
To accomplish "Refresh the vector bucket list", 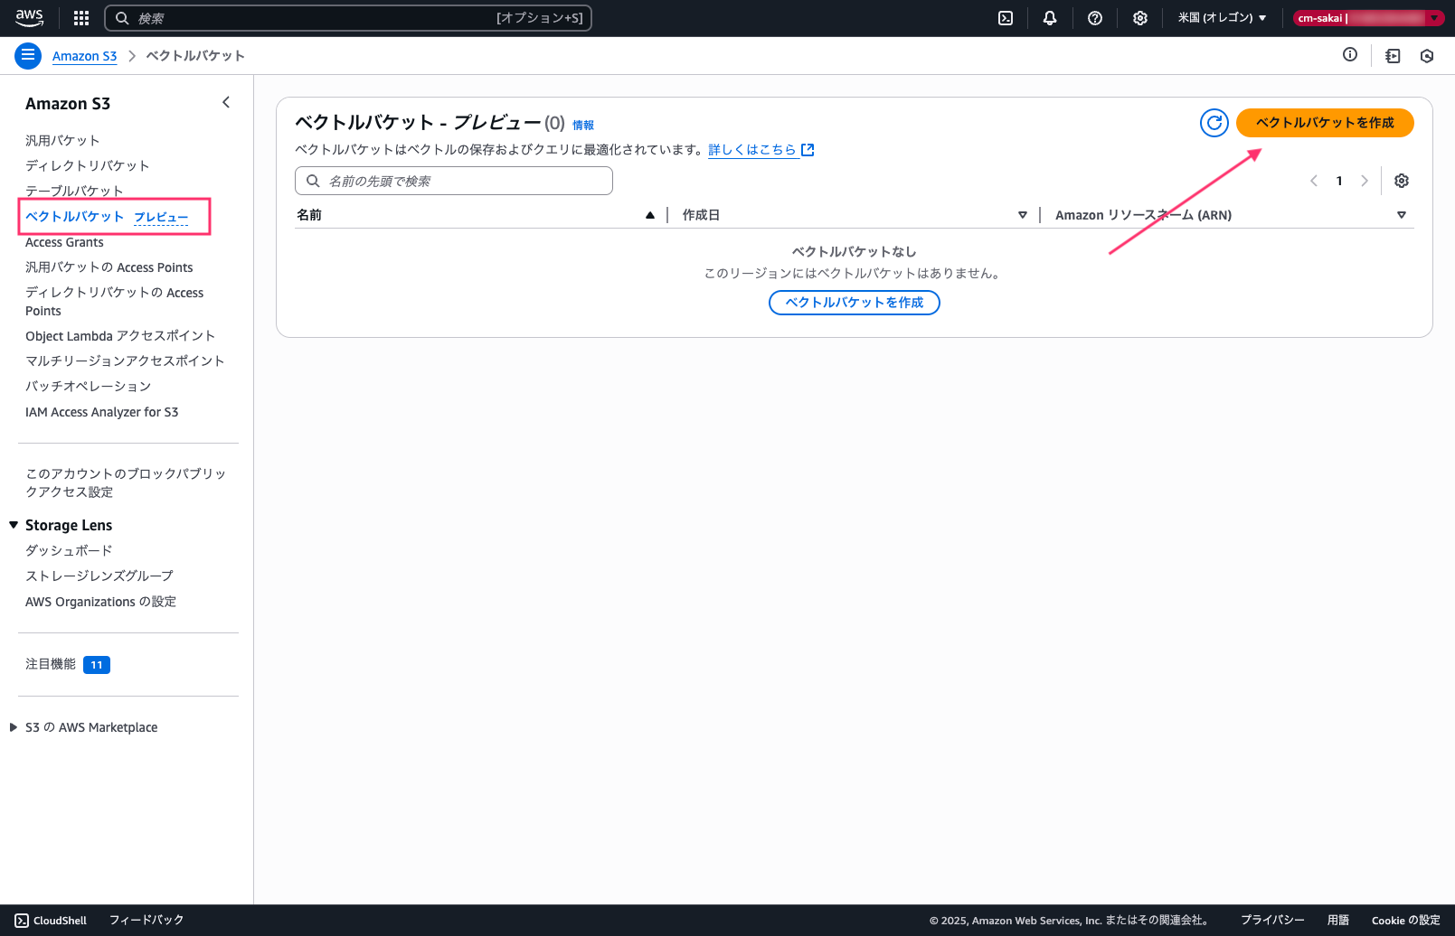I will click(x=1214, y=122).
